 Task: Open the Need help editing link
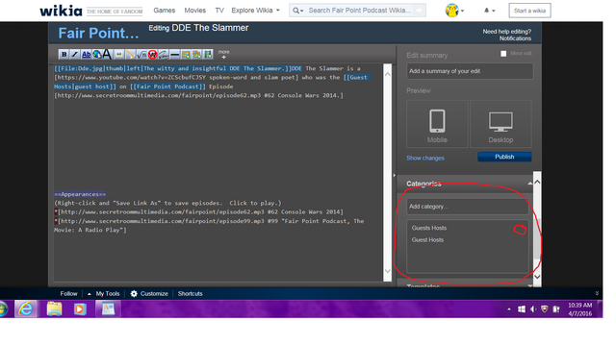(x=507, y=32)
